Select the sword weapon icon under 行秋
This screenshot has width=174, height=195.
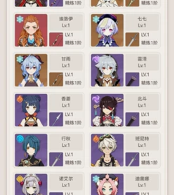click(56, 159)
